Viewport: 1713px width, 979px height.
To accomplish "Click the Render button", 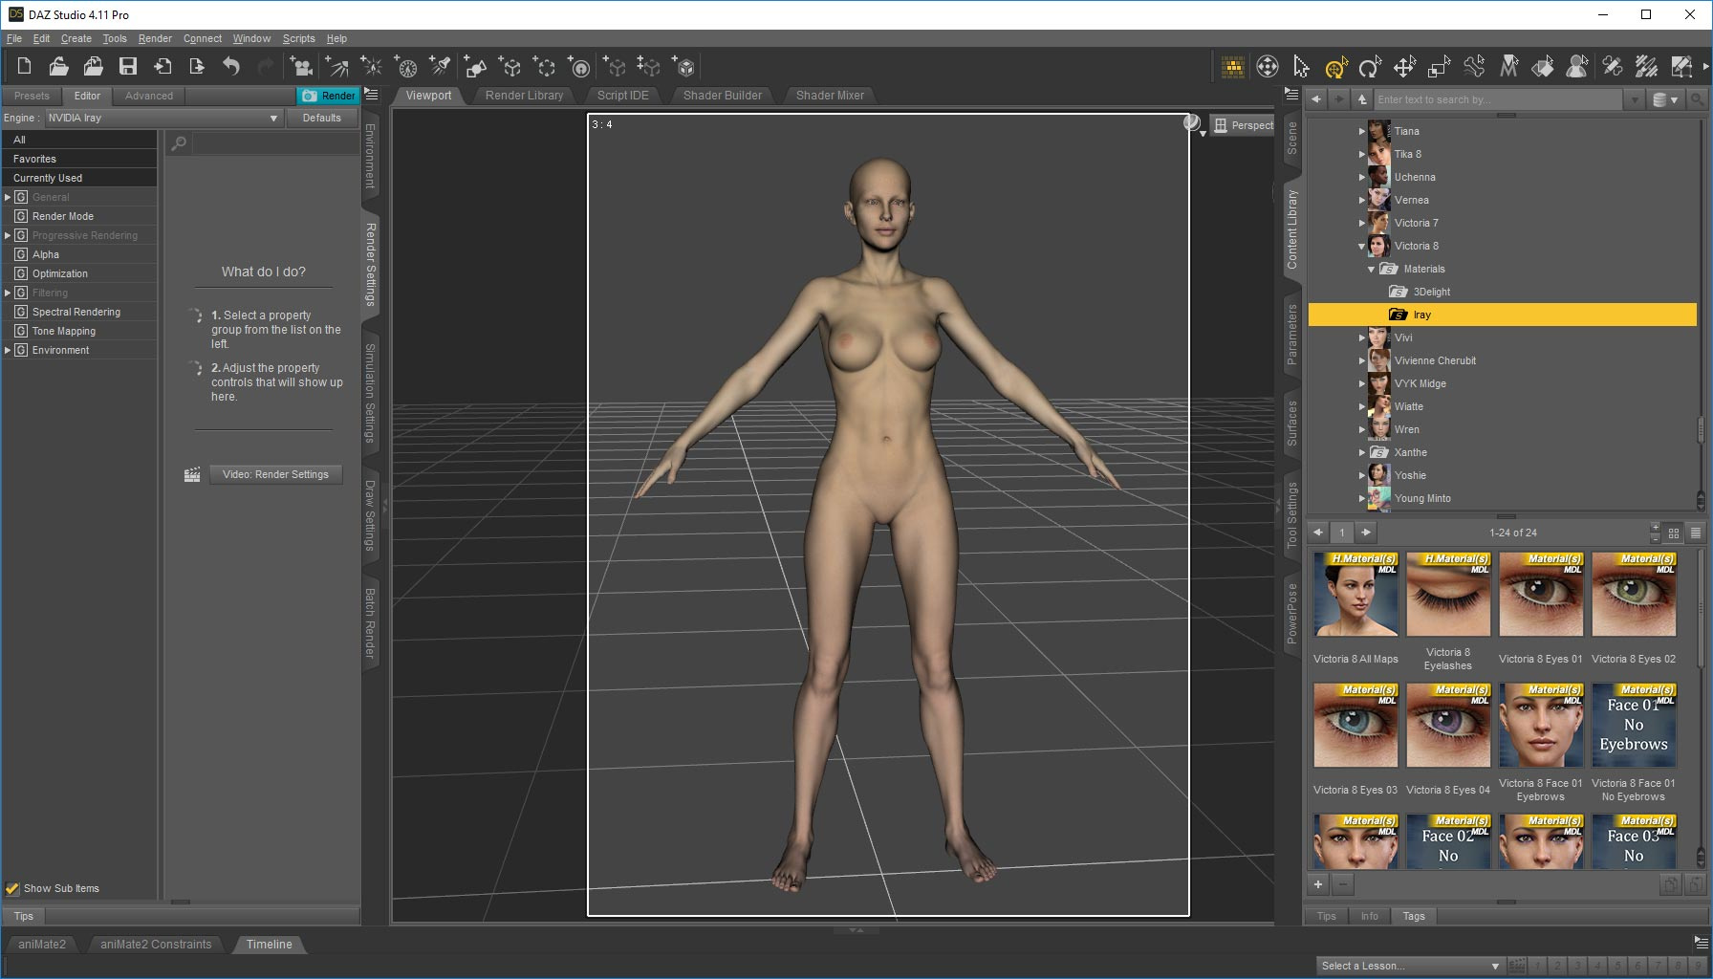I will pyautogui.click(x=328, y=96).
